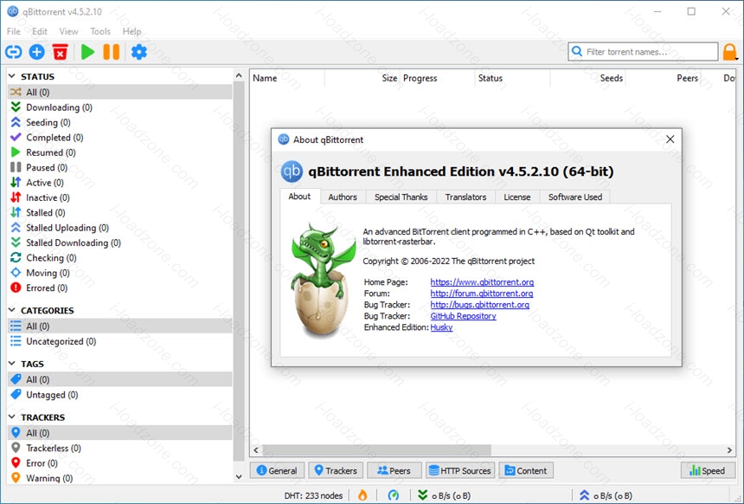This screenshot has height=504, width=744.
Task: Select the Active (0) status filter
Action: click(120, 183)
